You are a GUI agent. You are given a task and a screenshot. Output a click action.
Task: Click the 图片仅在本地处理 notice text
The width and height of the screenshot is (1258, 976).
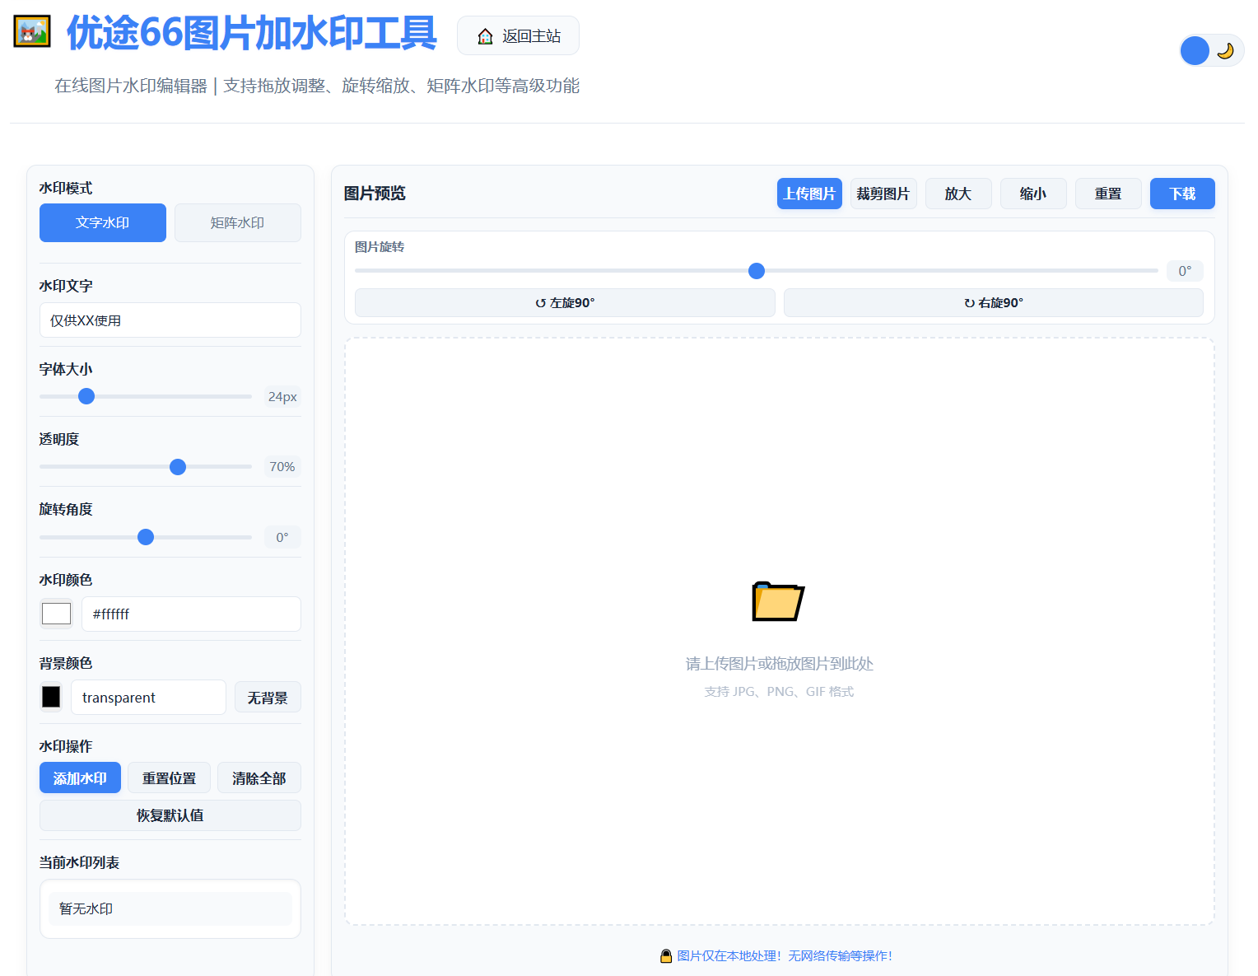(785, 956)
